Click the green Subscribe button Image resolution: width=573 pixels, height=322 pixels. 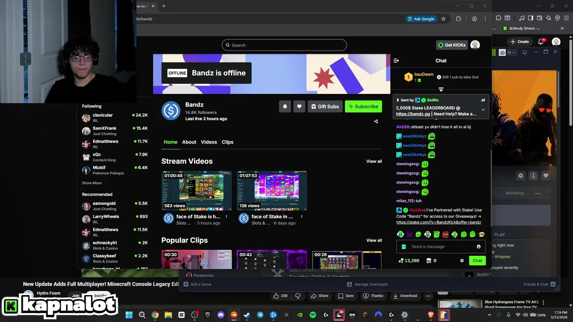point(363,106)
